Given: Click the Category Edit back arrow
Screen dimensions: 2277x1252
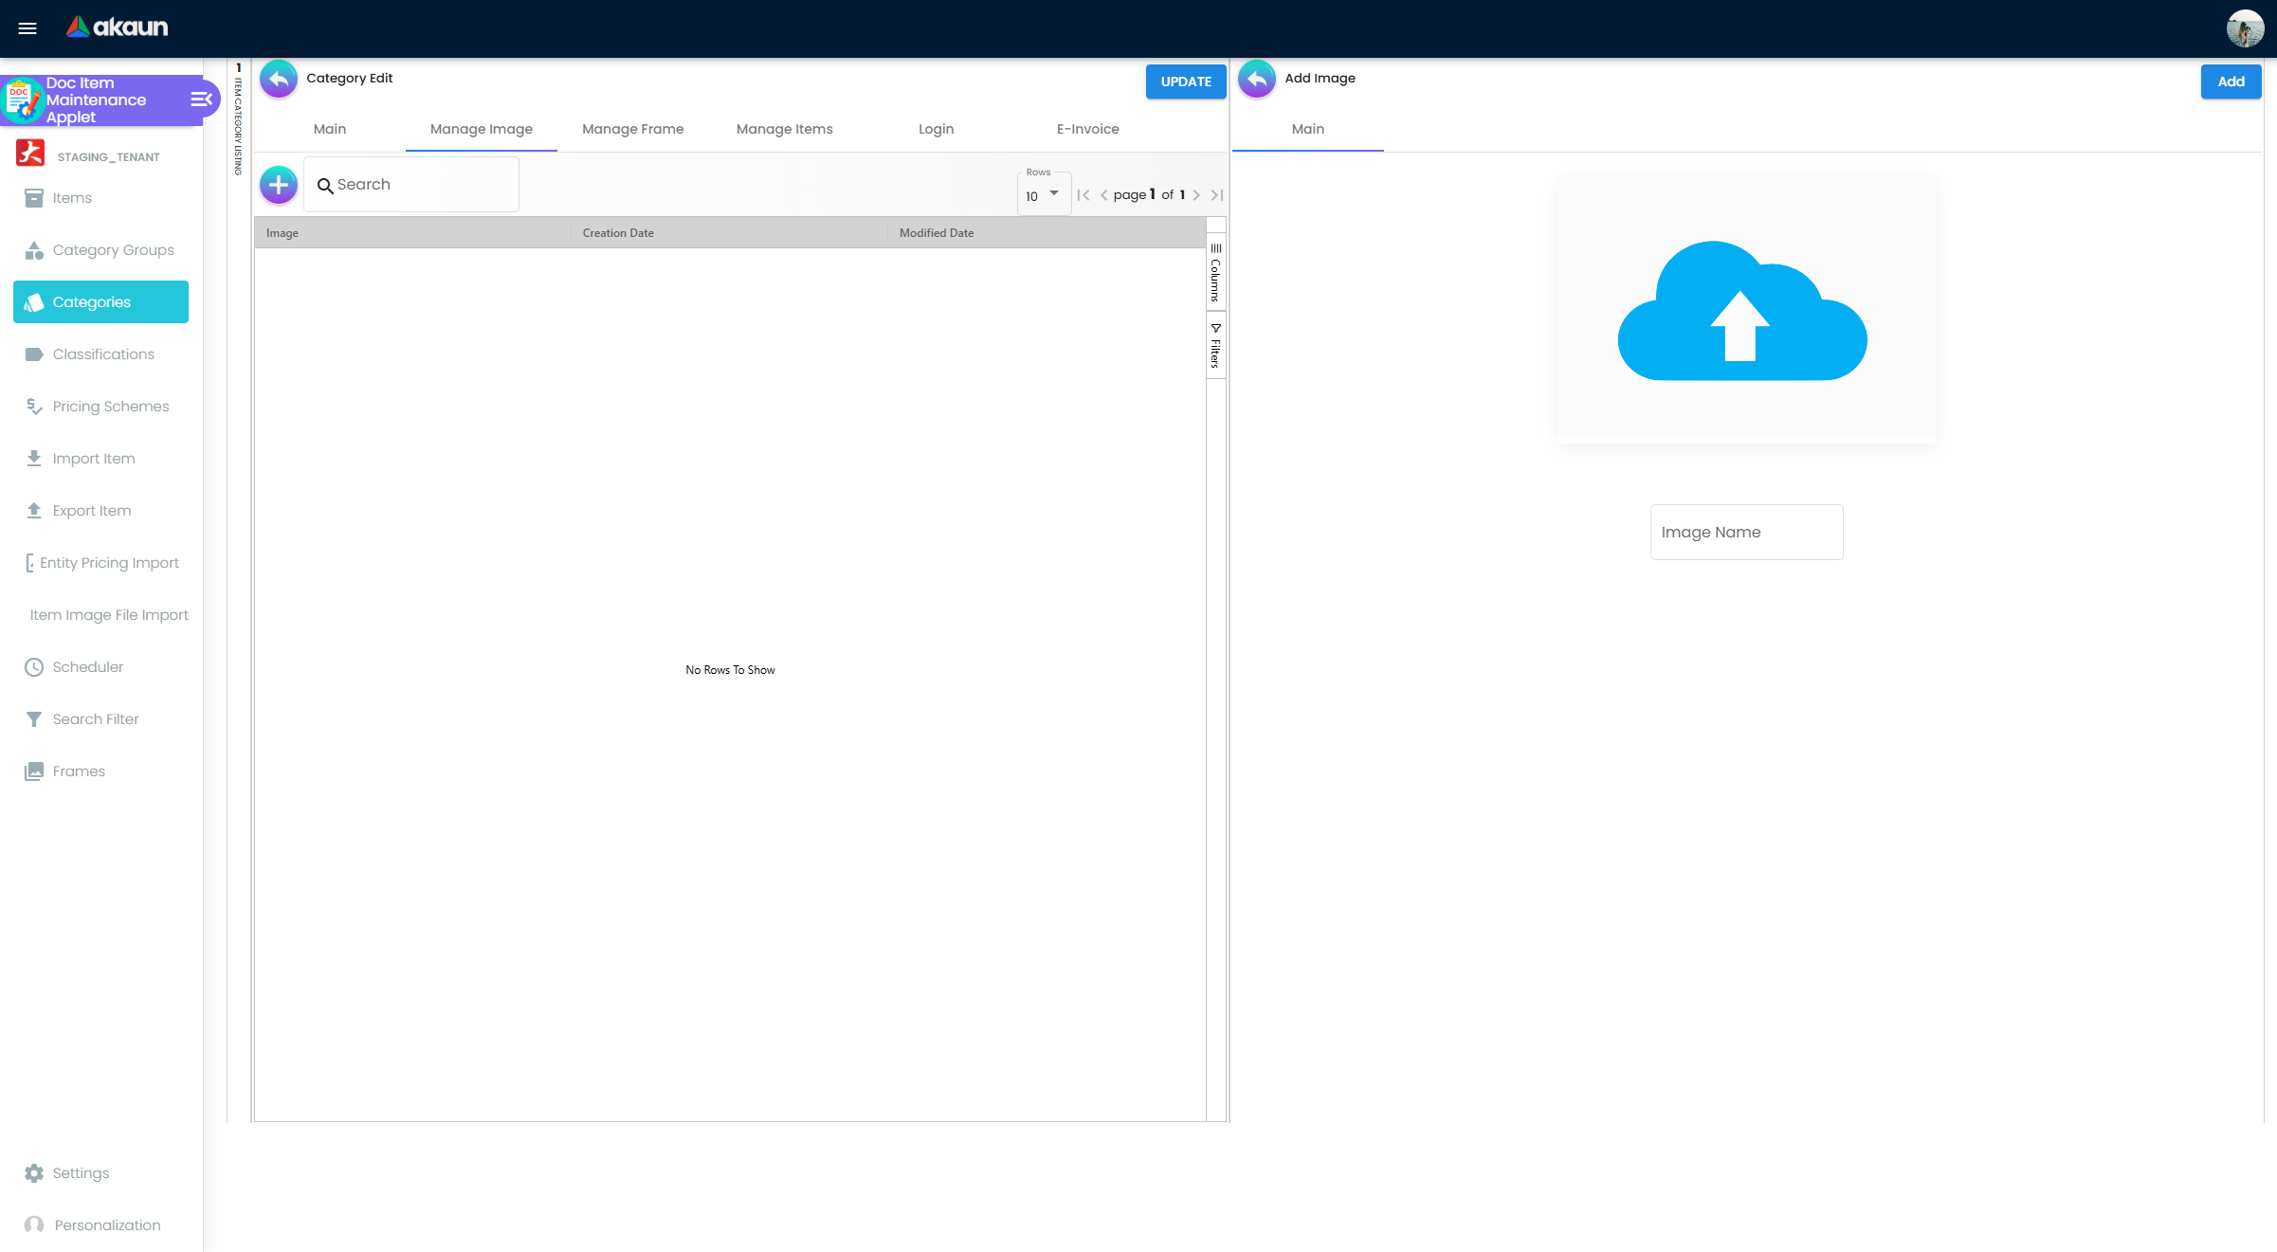Looking at the screenshot, I should pyautogui.click(x=279, y=80).
